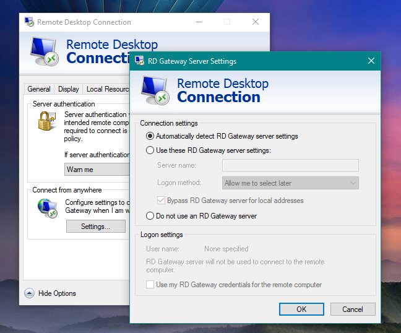Click the 'Logon method:' label

point(179,183)
